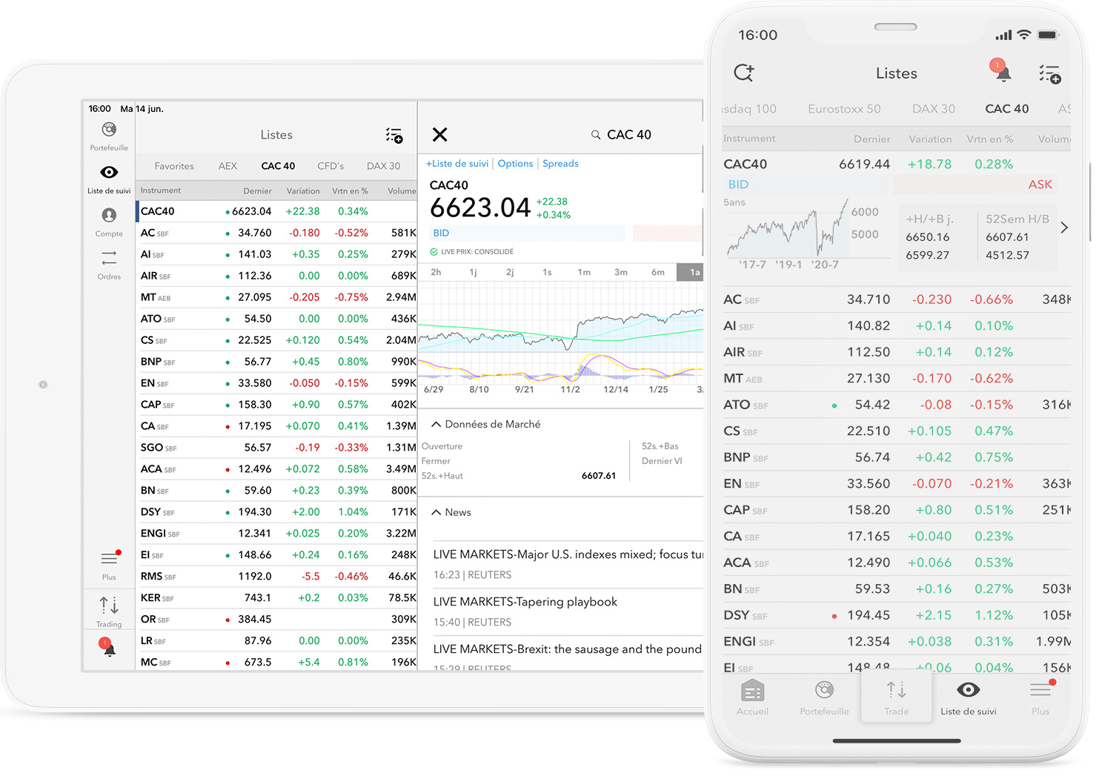Tap ENGI SBF row on phone
The width and height of the screenshot is (1099, 782).
(897, 641)
